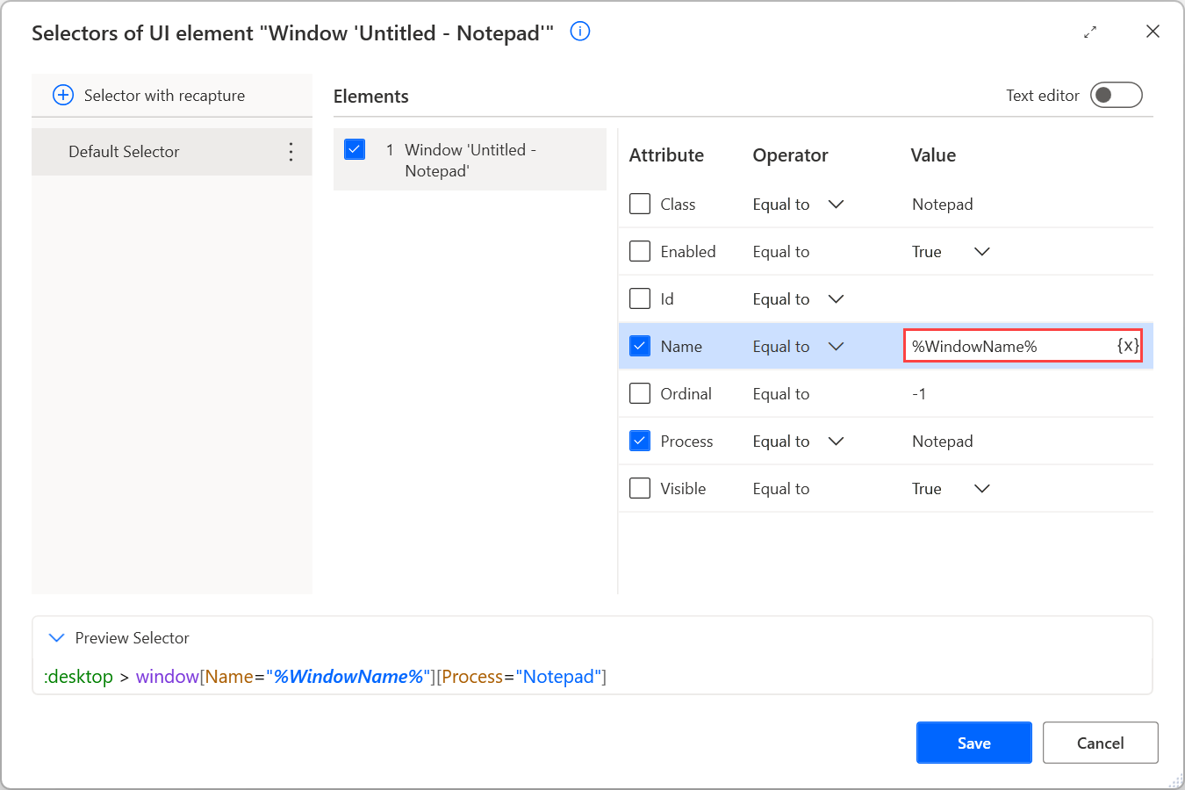Click the info icon beside the dialog title
Screen dimensions: 1185x790
(579, 32)
